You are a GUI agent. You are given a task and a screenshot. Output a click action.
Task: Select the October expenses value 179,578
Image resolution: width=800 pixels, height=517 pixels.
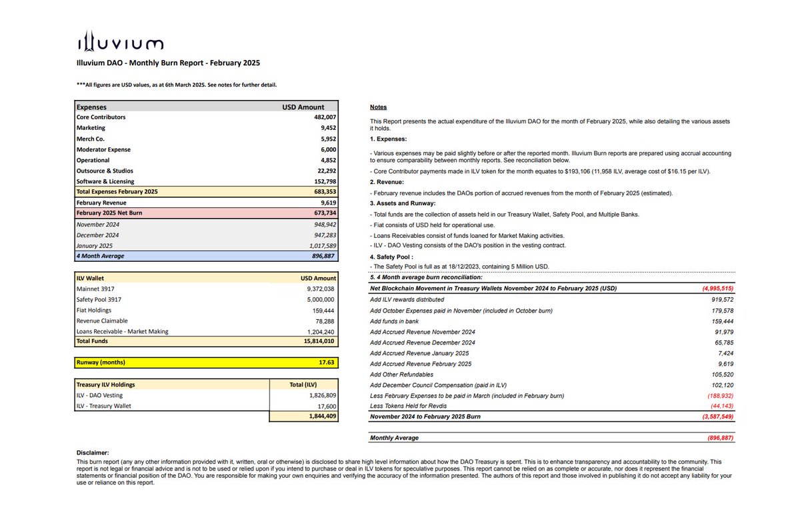(x=722, y=310)
